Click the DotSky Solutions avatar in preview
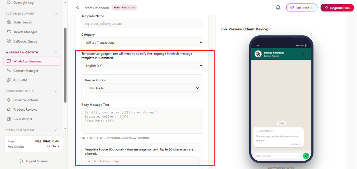357x169 pixels. click(x=258, y=54)
